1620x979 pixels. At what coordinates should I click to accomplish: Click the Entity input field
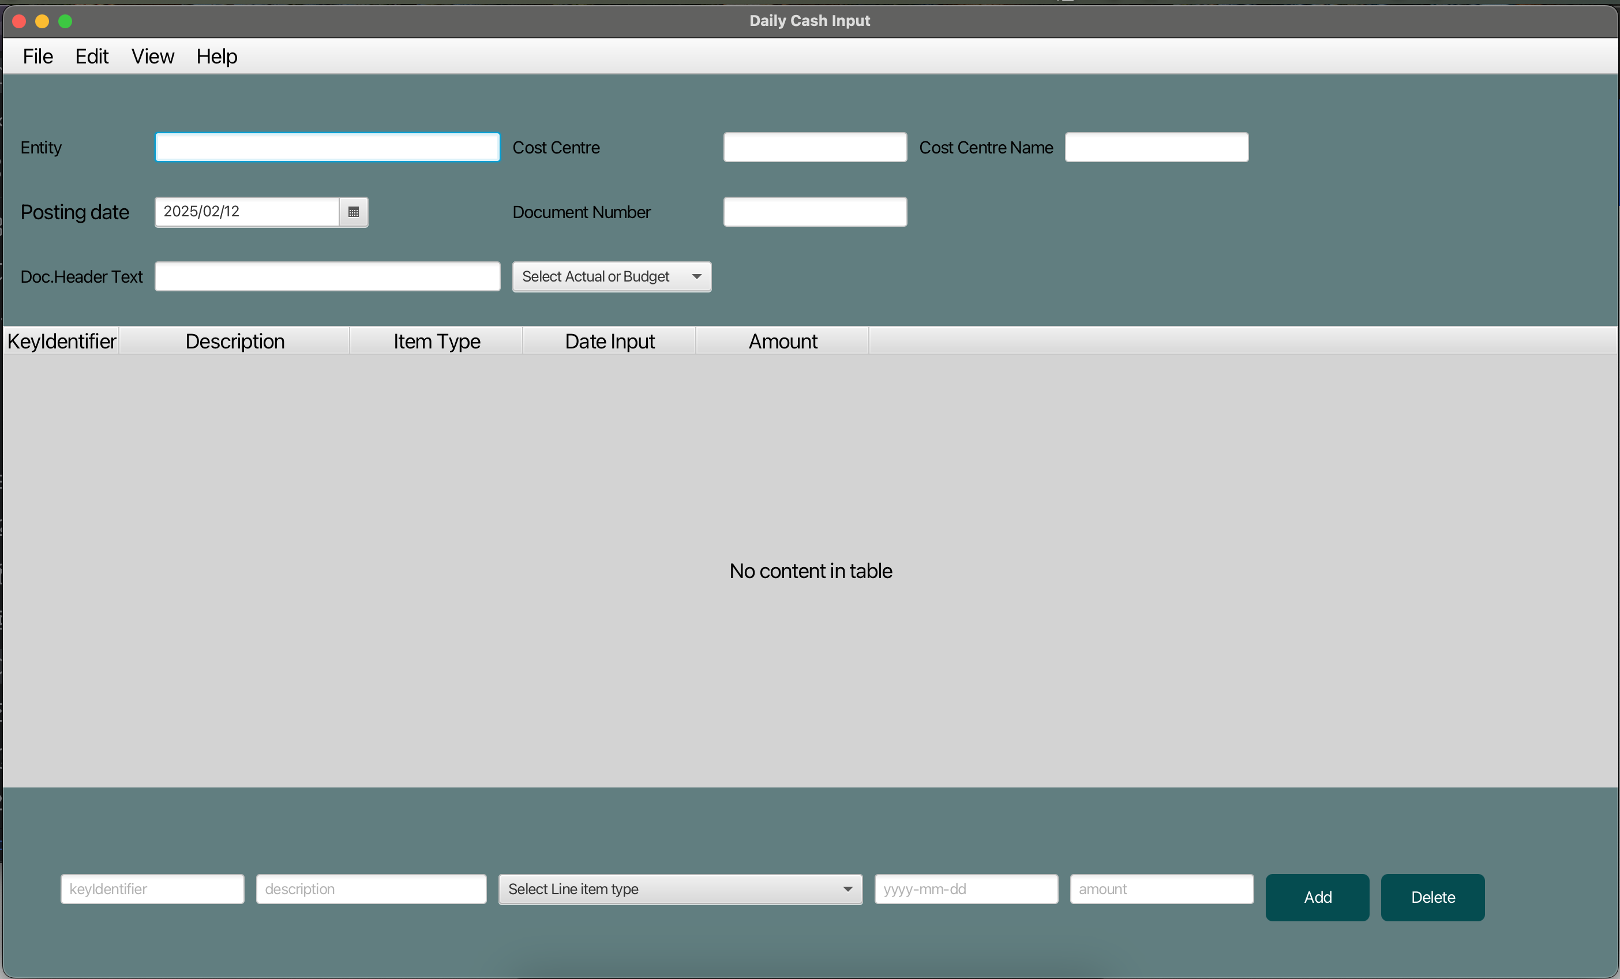pos(327,147)
